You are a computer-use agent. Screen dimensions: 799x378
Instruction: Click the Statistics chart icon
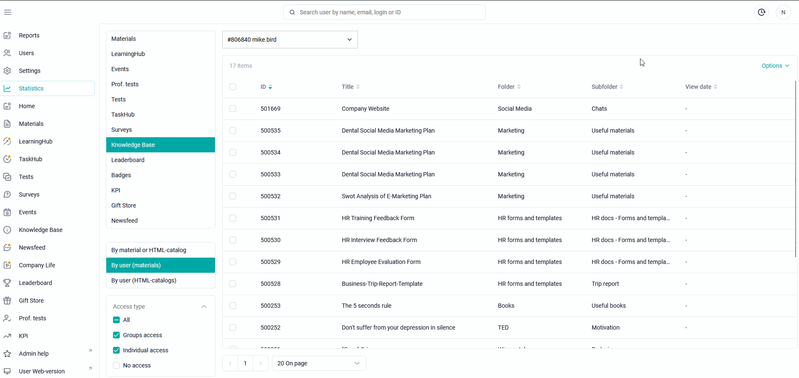click(7, 88)
